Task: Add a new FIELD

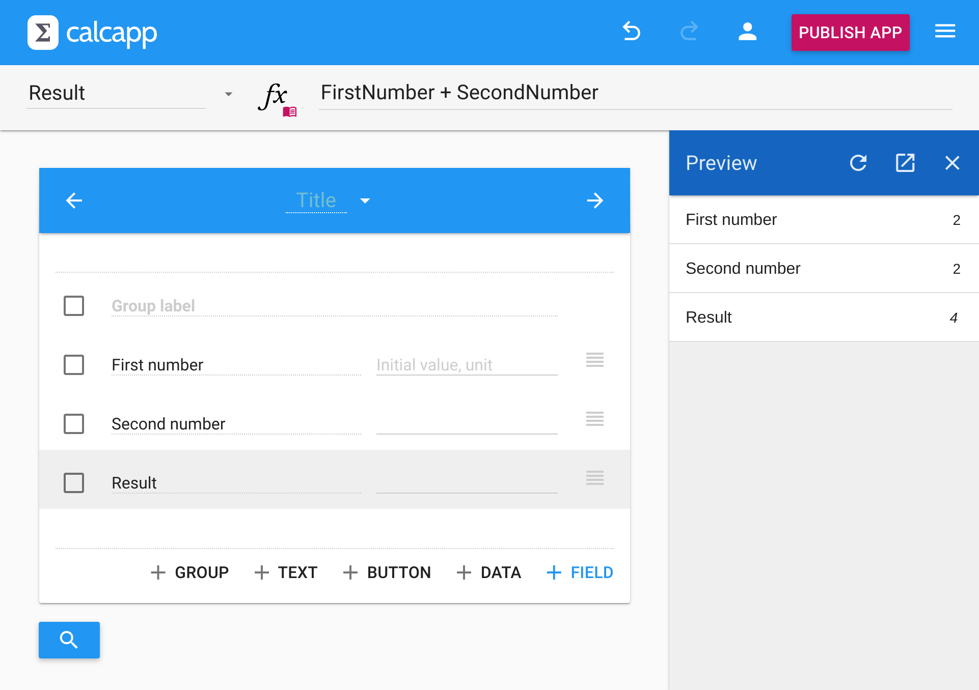Action: (580, 572)
